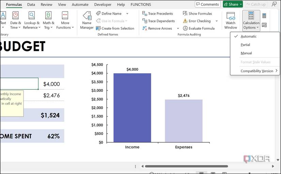Image resolution: width=281 pixels, height=174 pixels.
Task: Open the Review tab
Action: (46, 4)
